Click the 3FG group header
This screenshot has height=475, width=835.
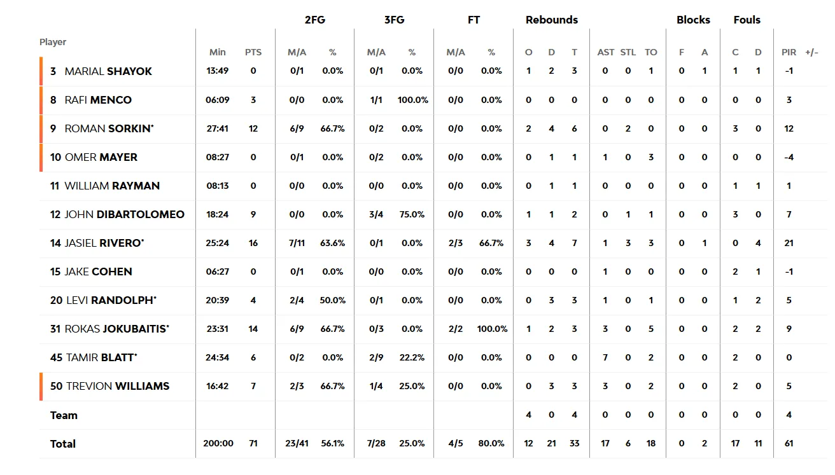pos(394,20)
